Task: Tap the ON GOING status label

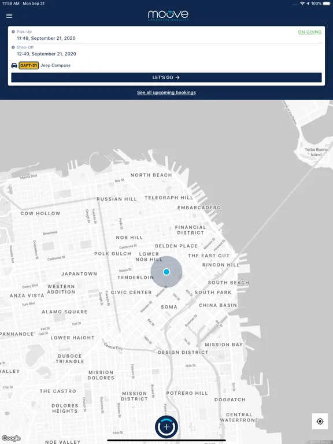Action: tap(310, 32)
